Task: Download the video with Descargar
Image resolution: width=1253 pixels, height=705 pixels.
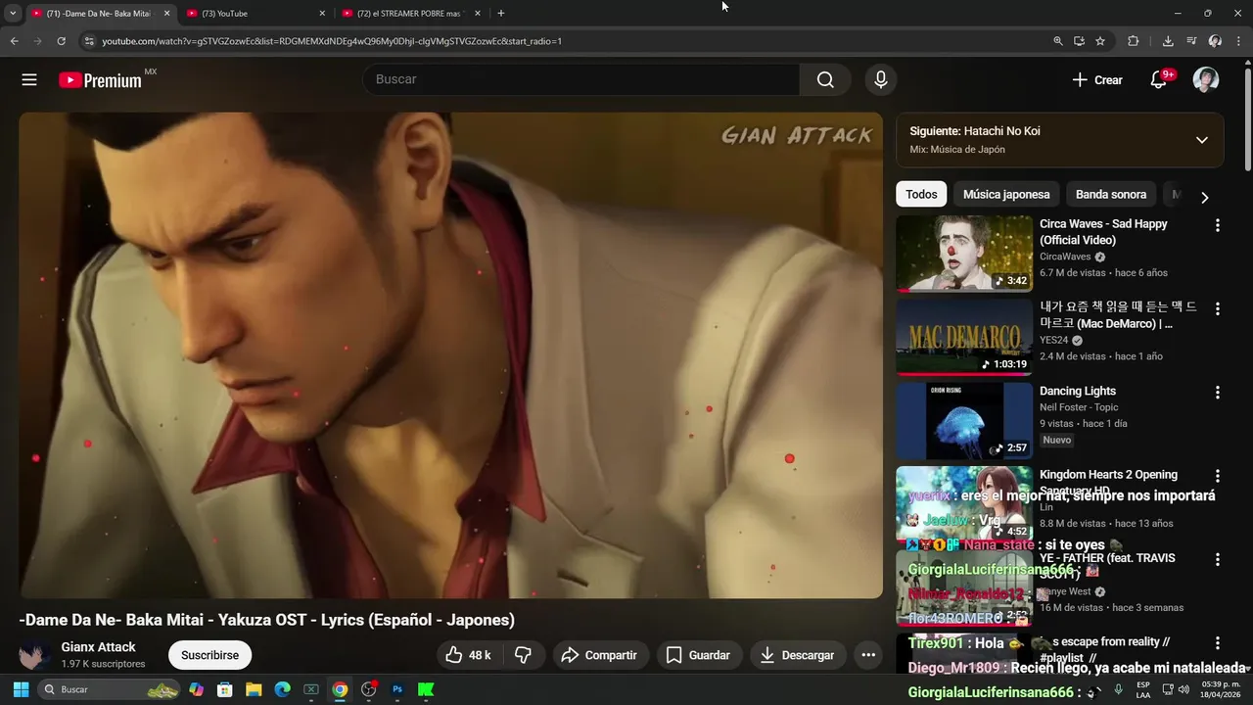Action: tap(798, 655)
